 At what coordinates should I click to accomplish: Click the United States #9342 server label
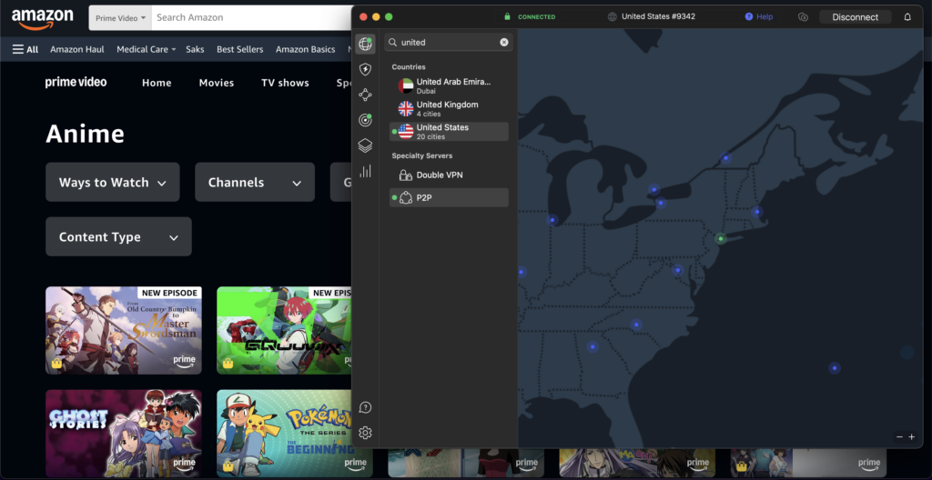tap(659, 16)
